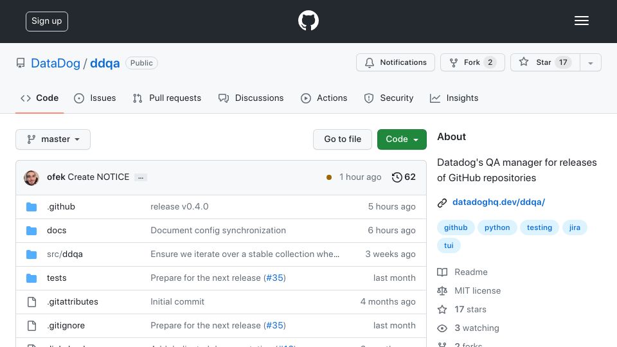Image resolution: width=617 pixels, height=347 pixels.
Task: Click the repository icon beside DataDog
Action: point(21,63)
